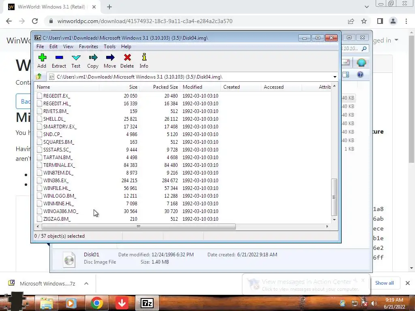Open media player taskbar icon
Viewport: 415px width, 311px height.
[71, 303]
